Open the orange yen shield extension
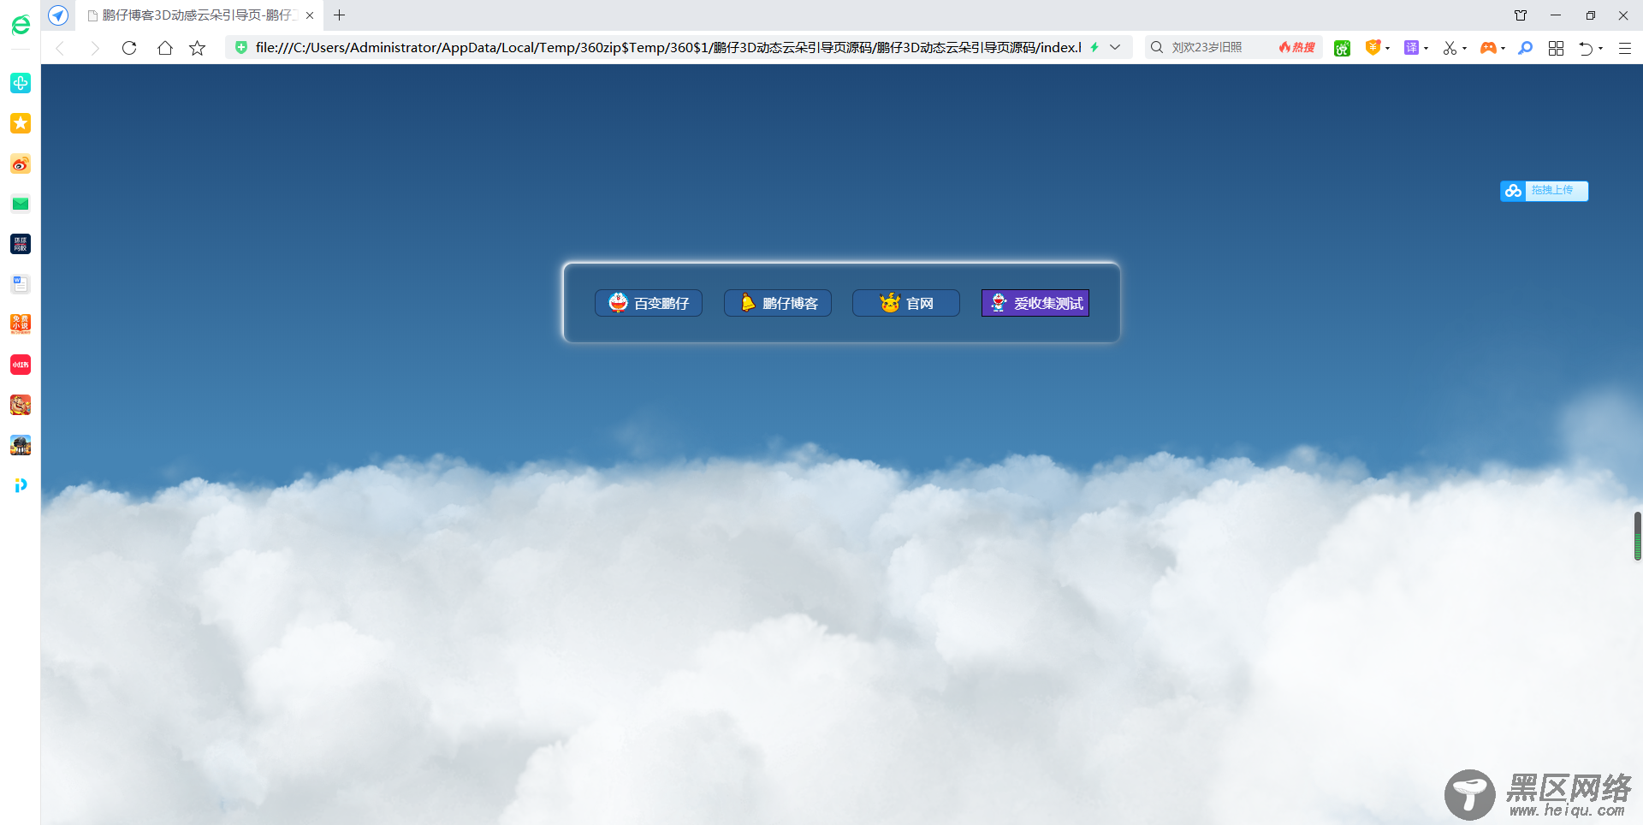Image resolution: width=1643 pixels, height=825 pixels. 1373,47
